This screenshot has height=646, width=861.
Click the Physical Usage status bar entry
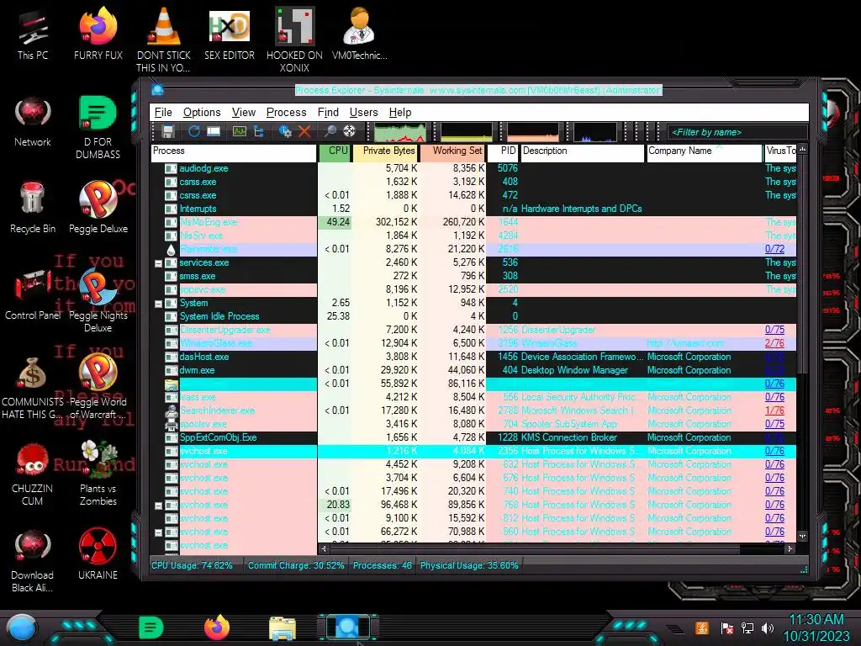coord(469,565)
